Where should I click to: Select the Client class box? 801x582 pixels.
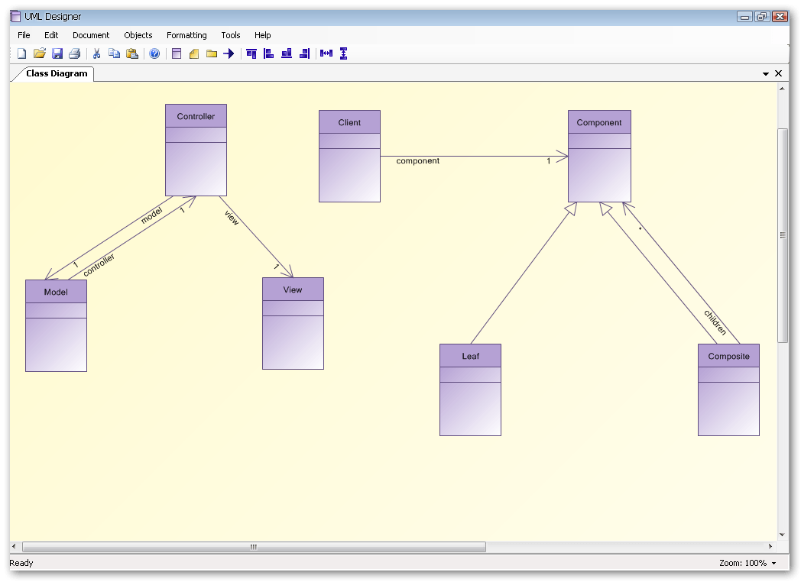349,157
